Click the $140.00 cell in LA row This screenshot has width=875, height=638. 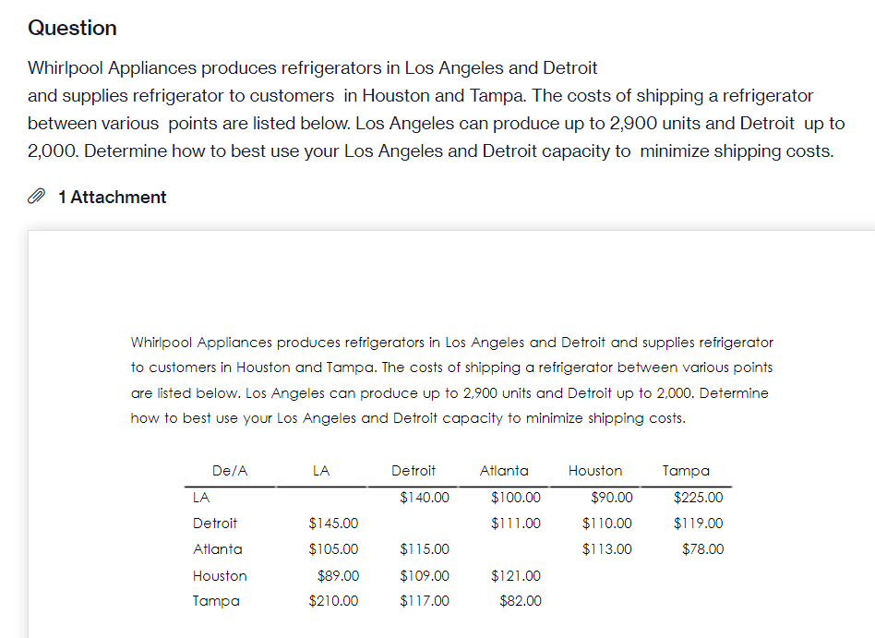[x=425, y=498]
